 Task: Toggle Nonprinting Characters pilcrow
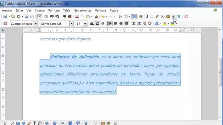click(179, 16)
